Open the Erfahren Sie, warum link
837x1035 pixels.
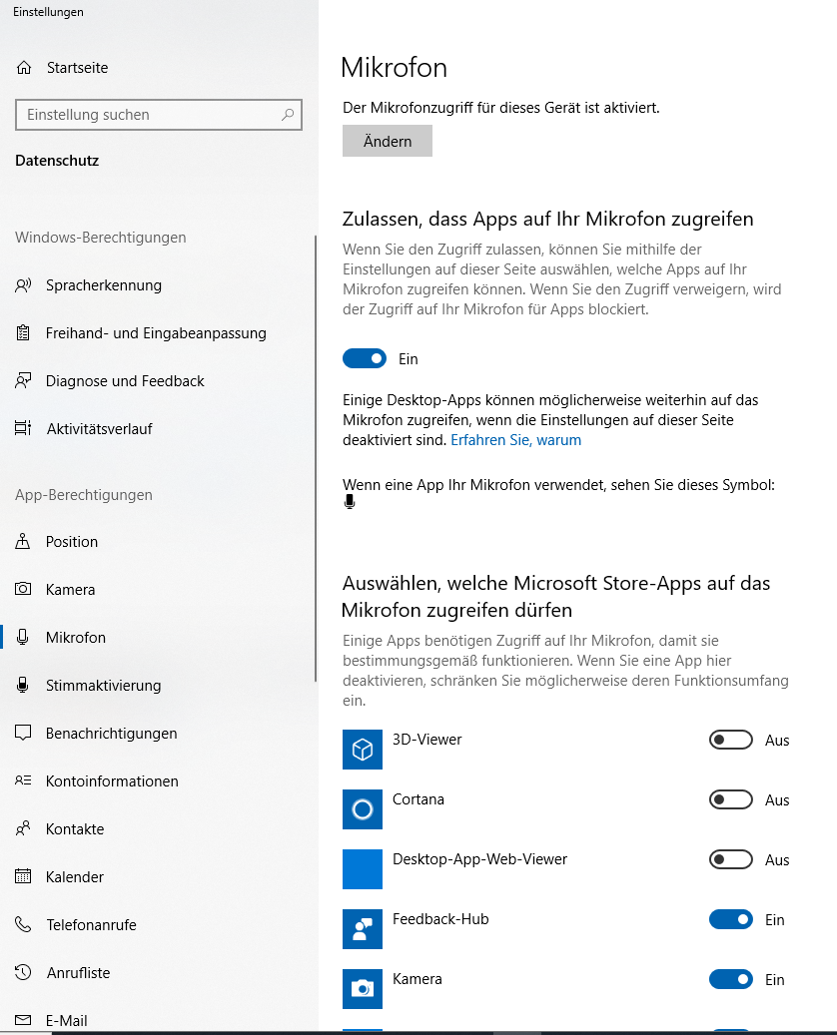pos(516,440)
